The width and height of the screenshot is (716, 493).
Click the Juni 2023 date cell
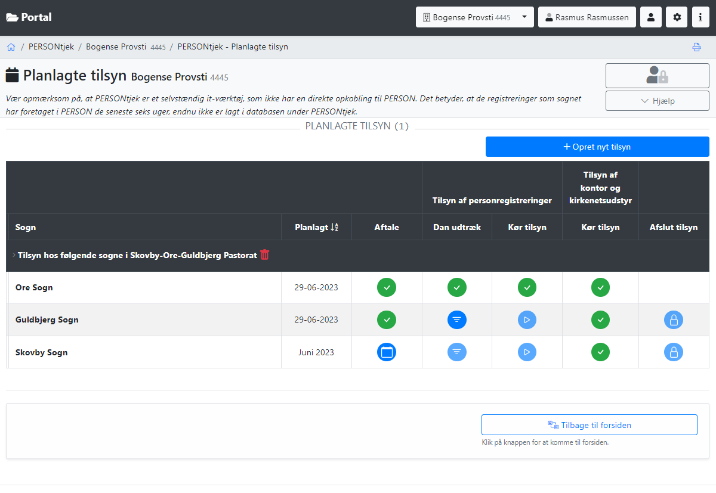click(316, 352)
